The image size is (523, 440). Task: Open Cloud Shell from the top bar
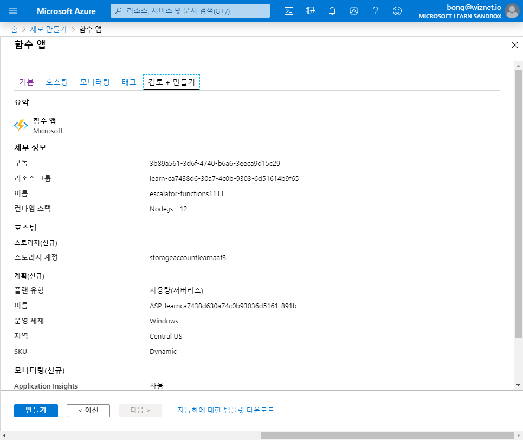[289, 11]
